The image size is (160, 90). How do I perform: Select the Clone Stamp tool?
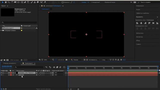(35, 2)
